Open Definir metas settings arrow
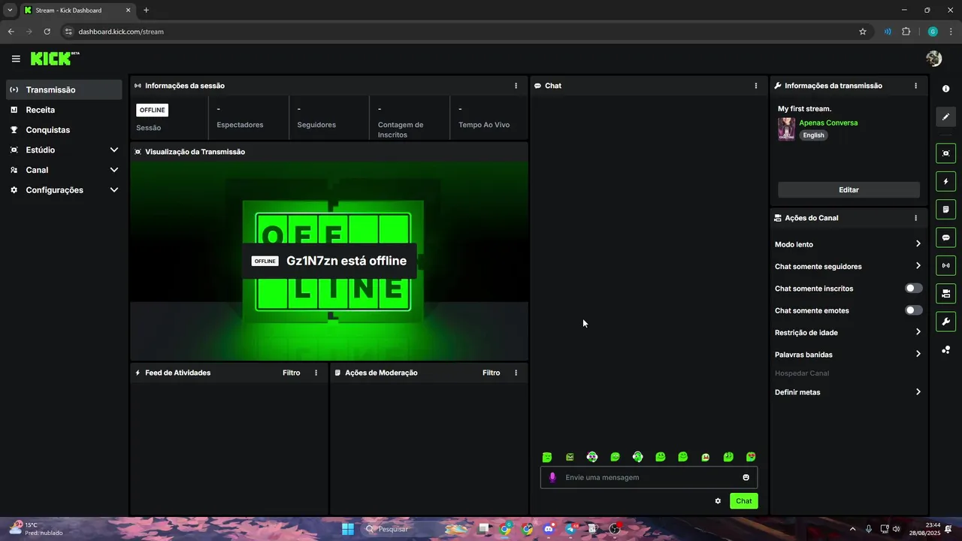 click(x=918, y=391)
